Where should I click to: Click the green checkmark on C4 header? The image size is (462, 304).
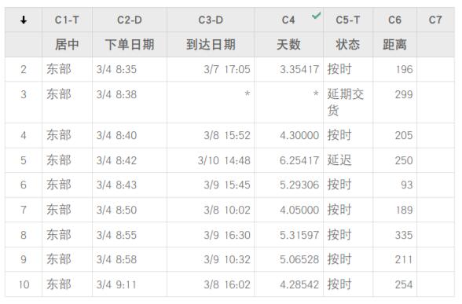coord(317,16)
